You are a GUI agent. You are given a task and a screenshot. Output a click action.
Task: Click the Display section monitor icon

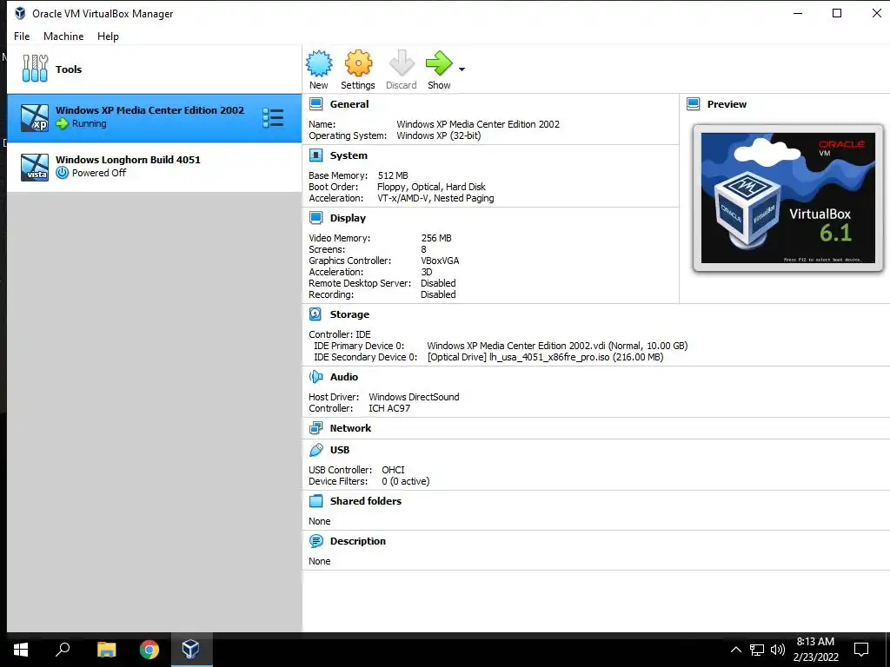pyautogui.click(x=315, y=218)
